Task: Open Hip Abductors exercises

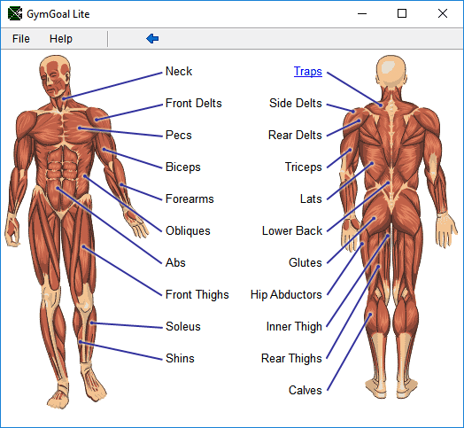Action: 286,295
